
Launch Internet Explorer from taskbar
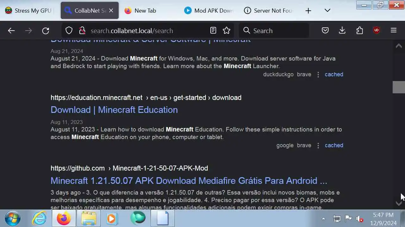40,218
